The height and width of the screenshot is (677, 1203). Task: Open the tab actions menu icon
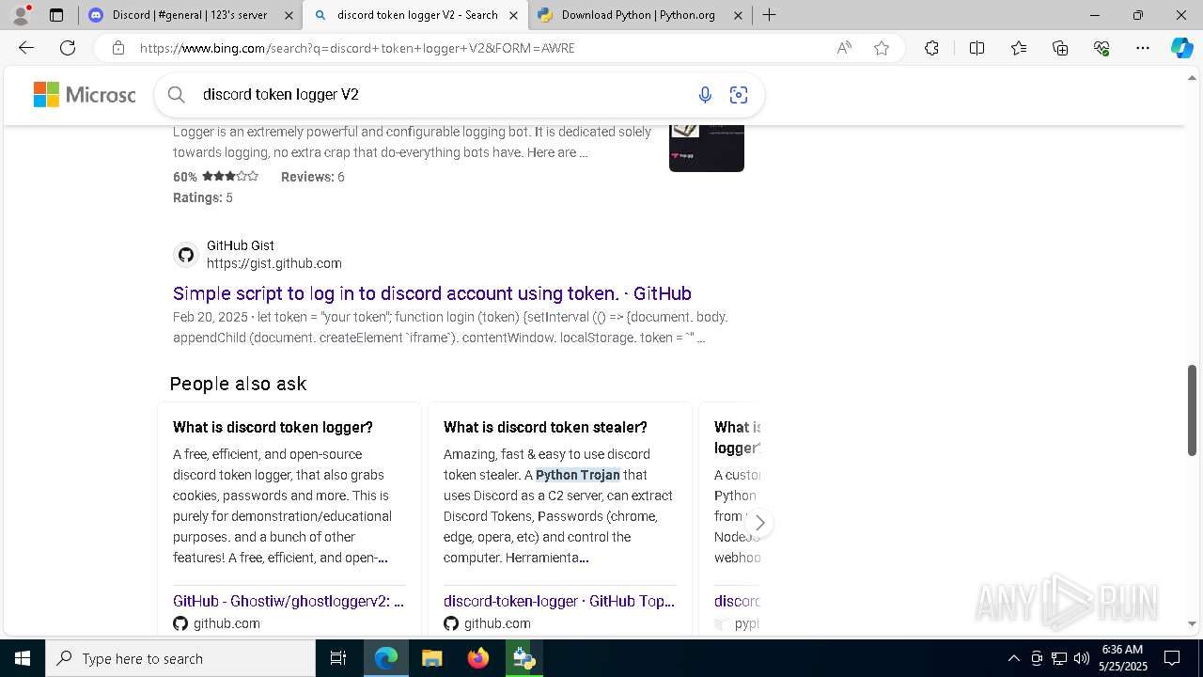pos(56,15)
